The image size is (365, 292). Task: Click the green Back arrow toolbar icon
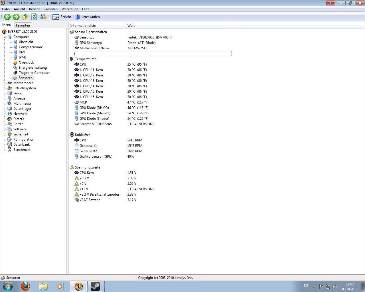click(7, 17)
